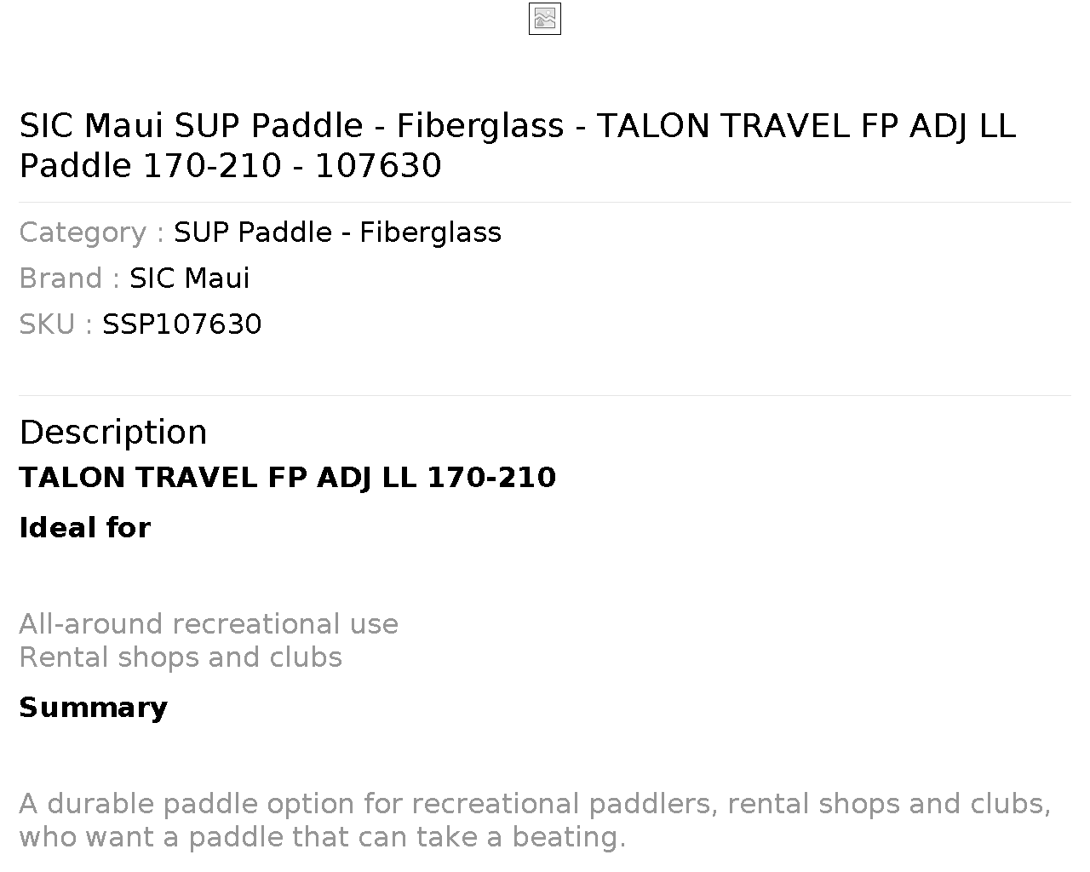Click the Ideal for subheading
The width and height of the screenshot is (1090, 872).
(x=85, y=528)
